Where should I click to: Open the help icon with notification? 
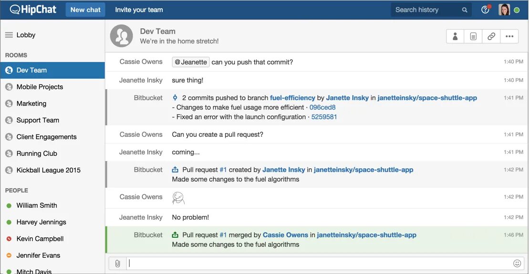pos(485,10)
